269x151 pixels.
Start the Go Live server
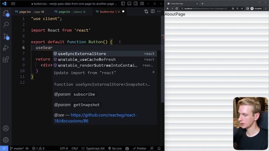pos(115,148)
